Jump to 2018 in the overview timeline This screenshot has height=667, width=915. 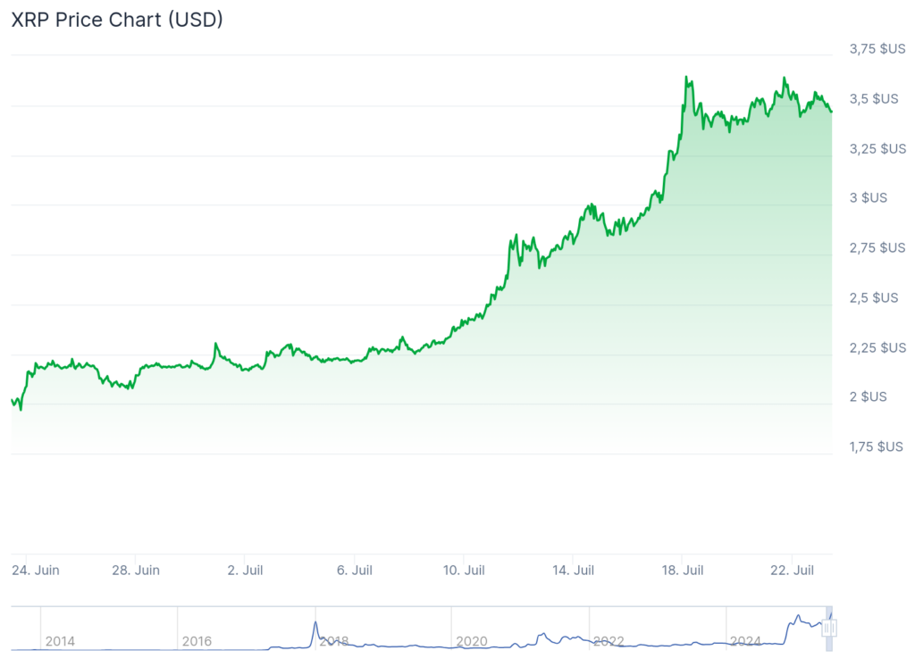point(334,641)
